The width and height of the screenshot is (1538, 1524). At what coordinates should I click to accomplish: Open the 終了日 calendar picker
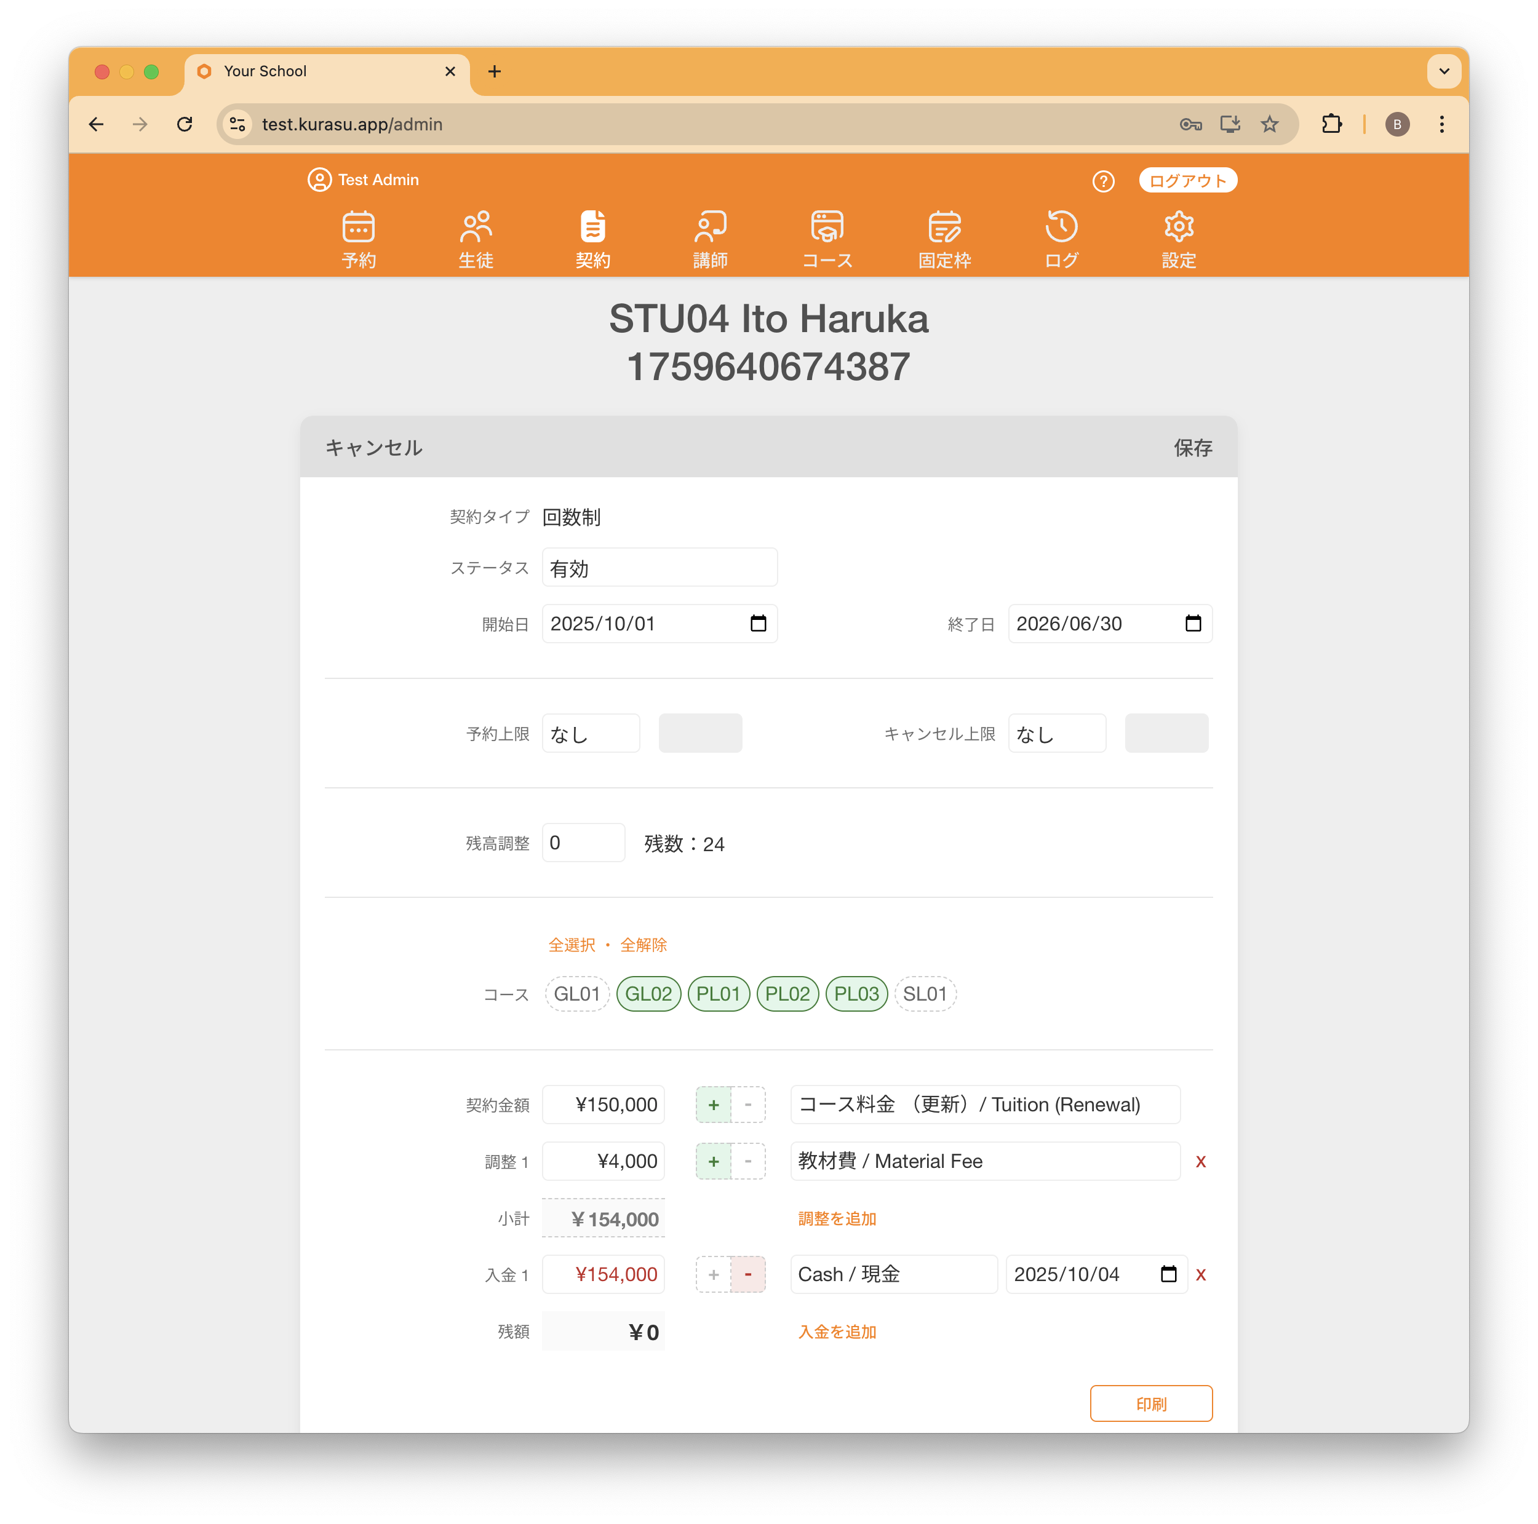pos(1192,624)
